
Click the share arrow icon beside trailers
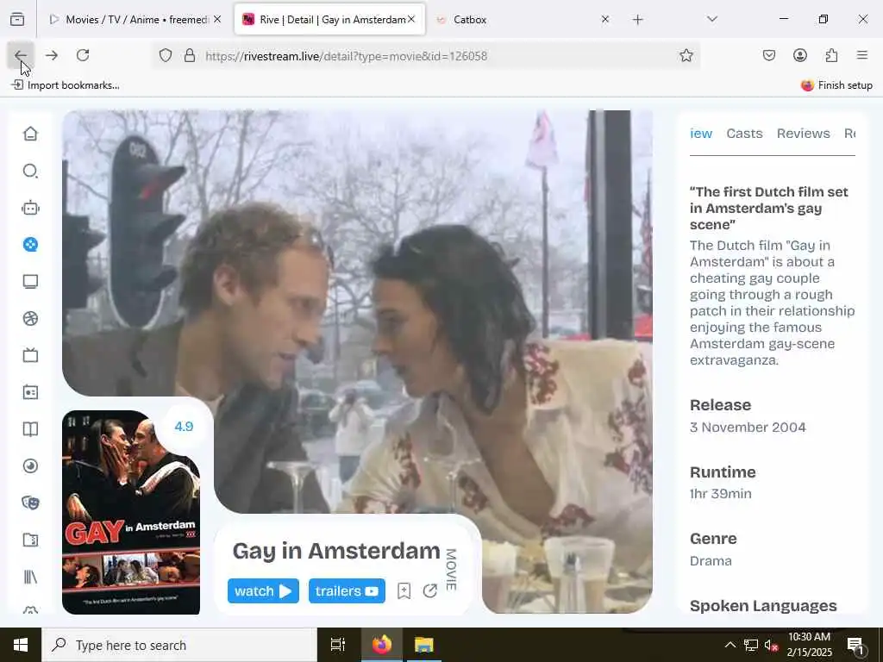click(x=430, y=591)
